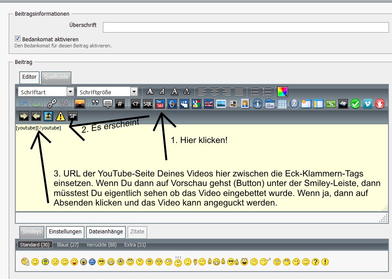This screenshot has width=392, height=279.
Task: Insert a bulleted list
Action: 255,91
